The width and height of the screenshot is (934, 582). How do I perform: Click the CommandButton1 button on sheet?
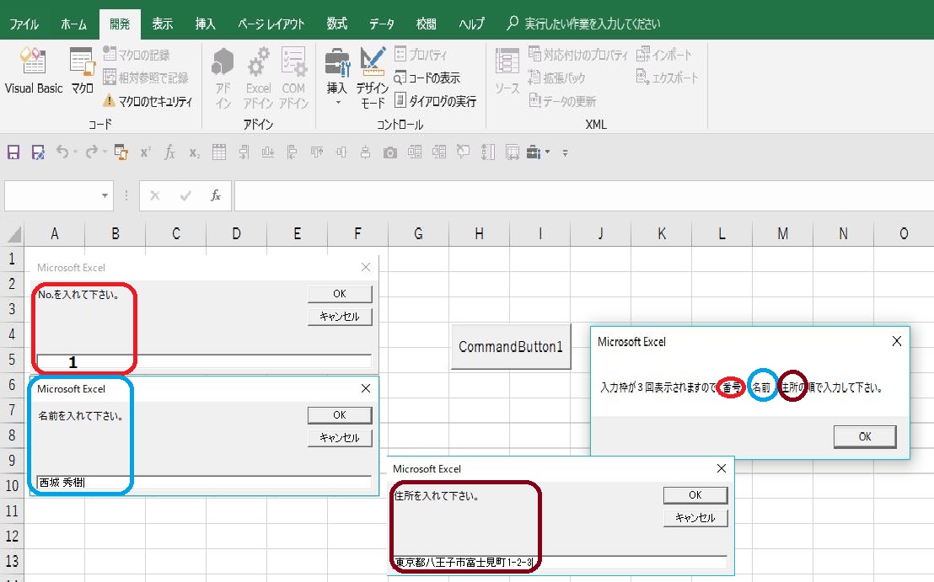point(511,347)
